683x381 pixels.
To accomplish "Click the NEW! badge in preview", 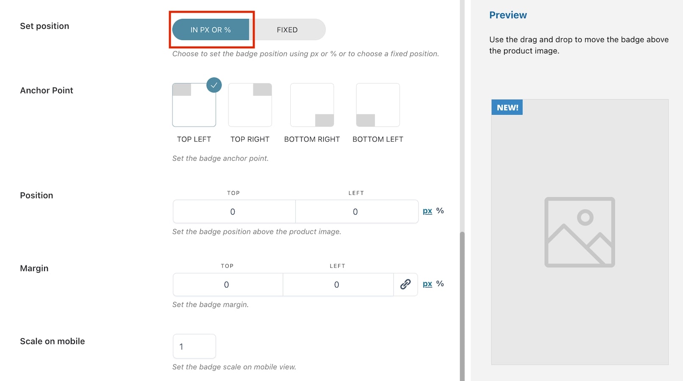I will (x=507, y=108).
